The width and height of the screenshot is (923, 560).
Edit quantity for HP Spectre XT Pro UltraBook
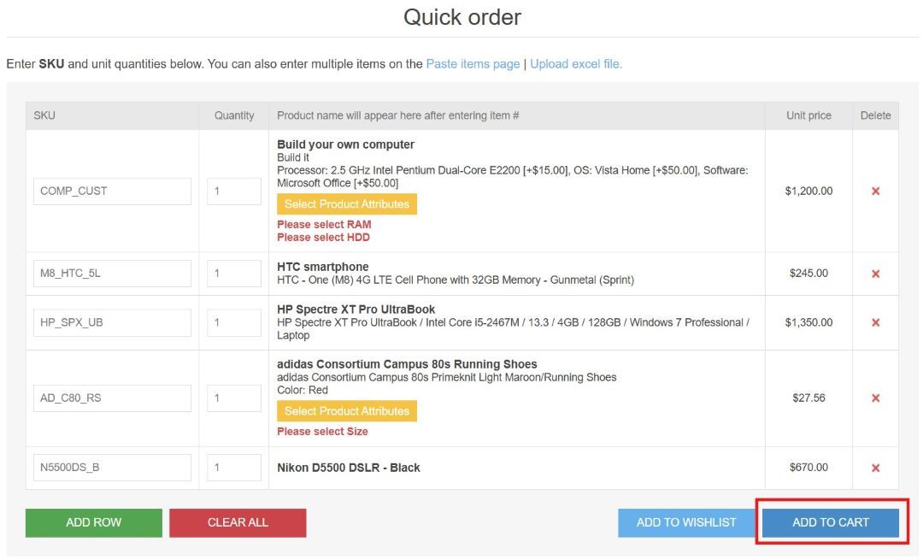[x=233, y=322]
